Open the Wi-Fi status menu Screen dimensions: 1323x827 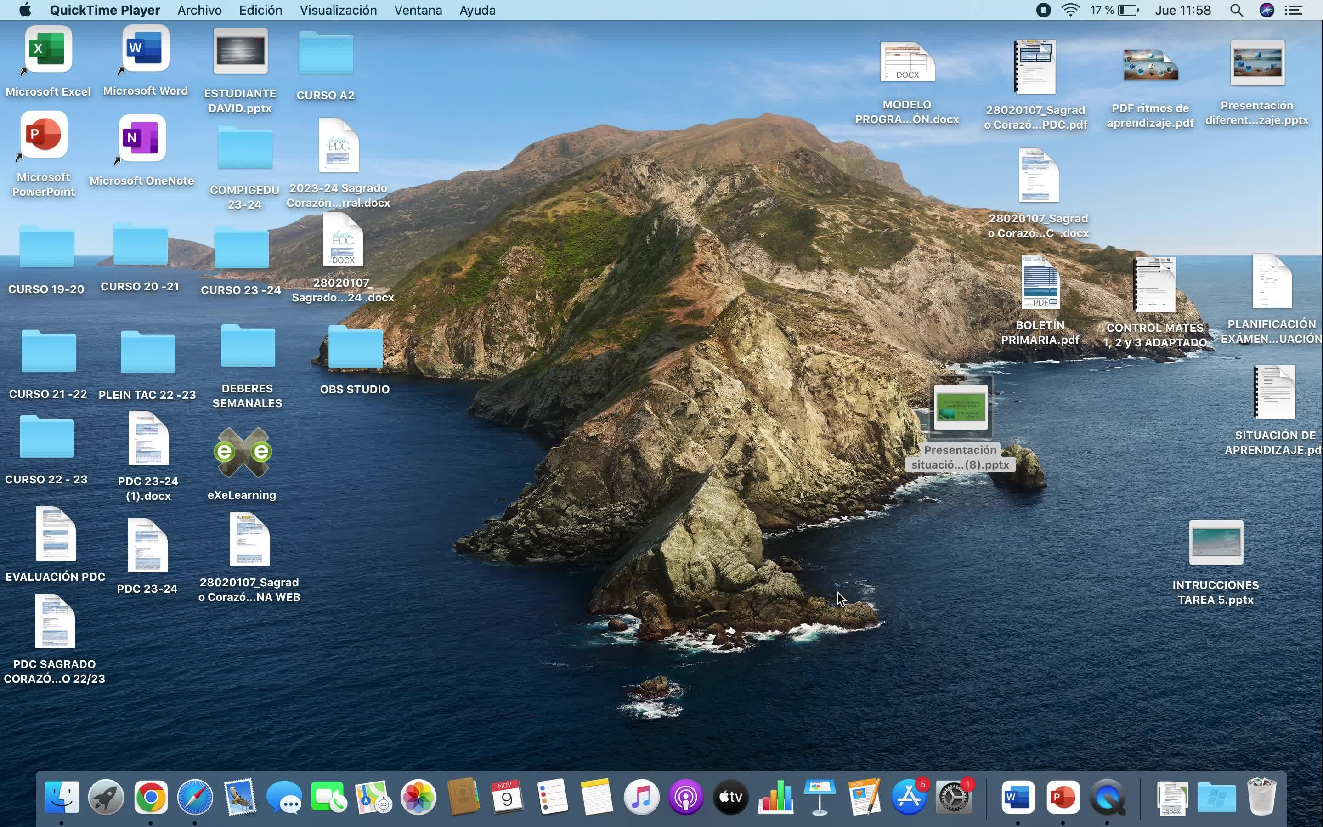click(1070, 11)
